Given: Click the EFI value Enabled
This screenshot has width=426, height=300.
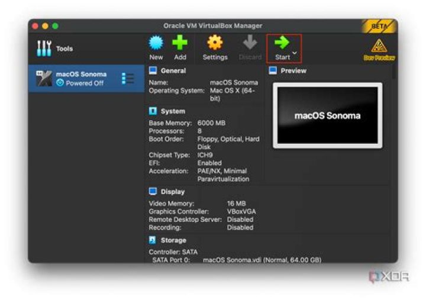Looking at the screenshot, I should pyautogui.click(x=209, y=163).
